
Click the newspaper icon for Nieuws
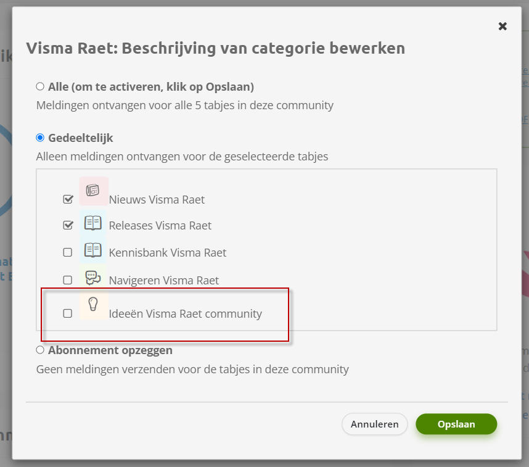point(94,191)
